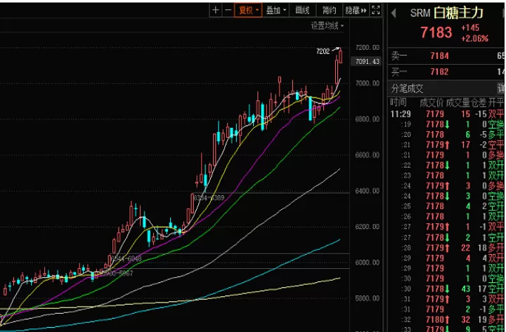Toggle fullscreen chart icon
The height and width of the screenshot is (332, 506).
coord(376,11)
